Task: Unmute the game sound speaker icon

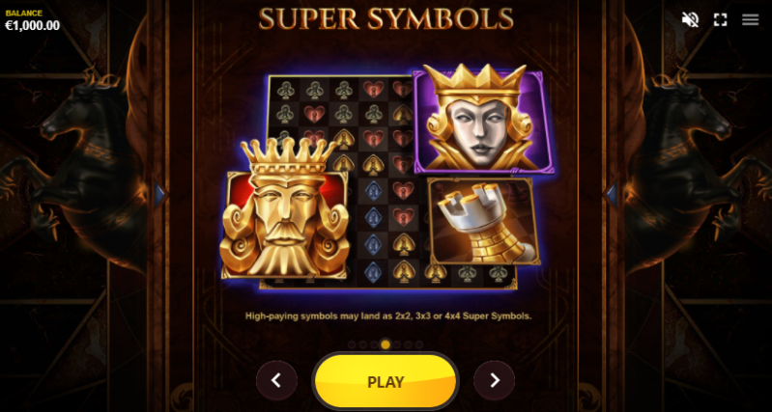Action: point(690,19)
